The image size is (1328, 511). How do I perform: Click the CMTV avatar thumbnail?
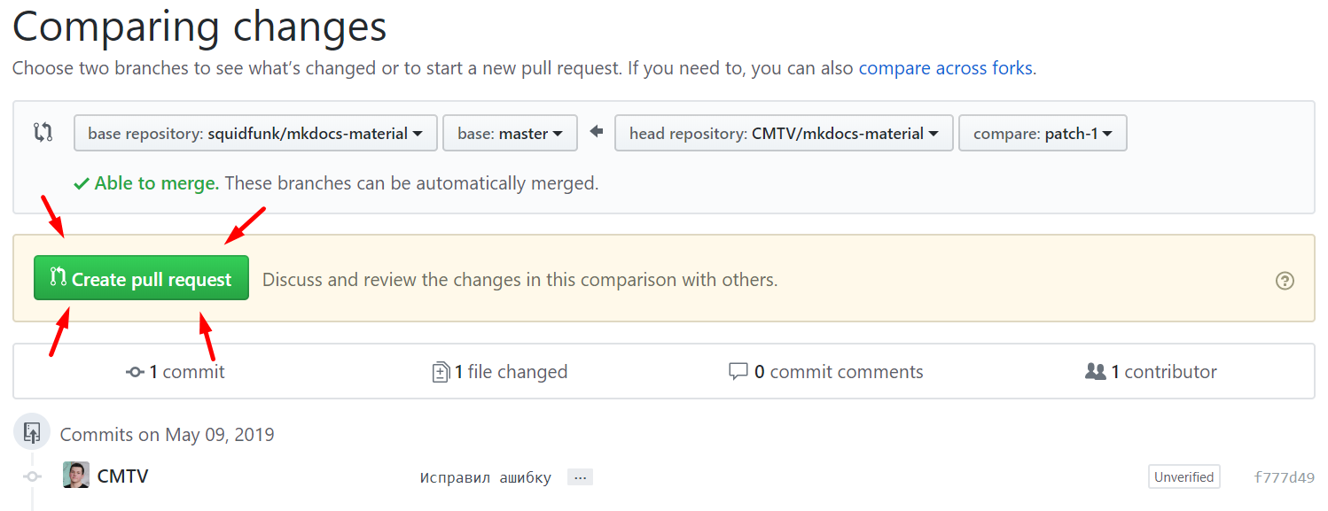tap(76, 476)
